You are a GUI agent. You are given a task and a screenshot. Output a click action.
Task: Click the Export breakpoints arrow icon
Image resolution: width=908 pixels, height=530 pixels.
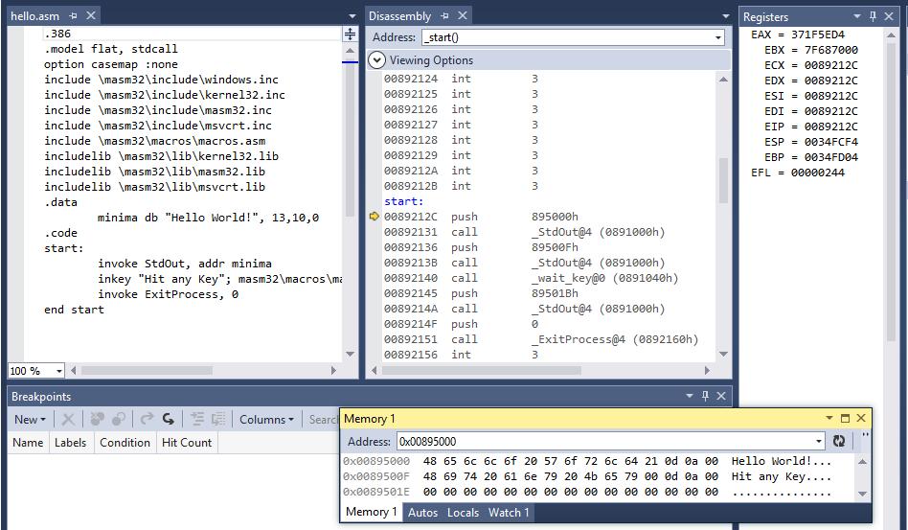click(148, 420)
